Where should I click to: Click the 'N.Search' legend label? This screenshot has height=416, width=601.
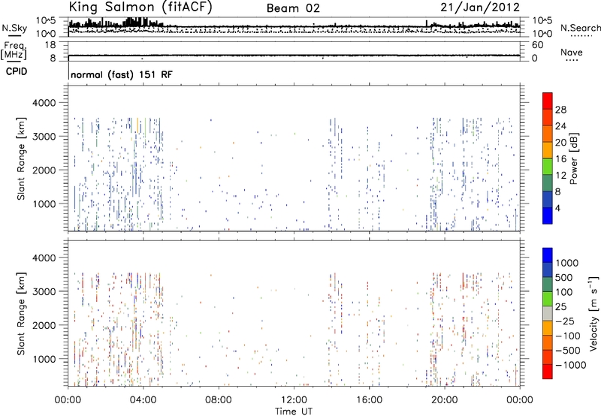[x=580, y=28]
